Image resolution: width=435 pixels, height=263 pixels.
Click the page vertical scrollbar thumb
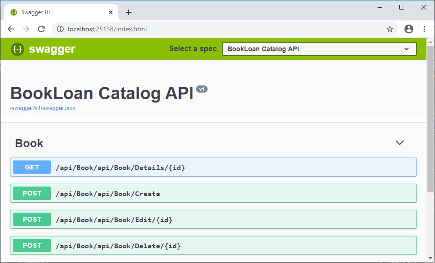(x=431, y=119)
